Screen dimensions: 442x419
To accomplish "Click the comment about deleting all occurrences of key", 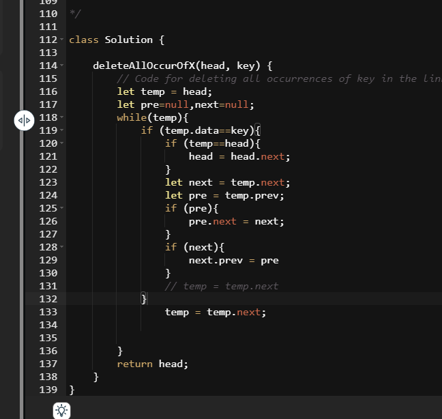I will (279, 78).
